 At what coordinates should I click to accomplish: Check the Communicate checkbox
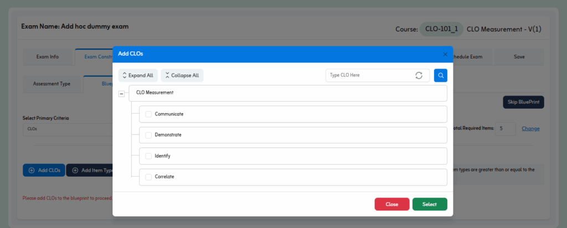(x=148, y=114)
